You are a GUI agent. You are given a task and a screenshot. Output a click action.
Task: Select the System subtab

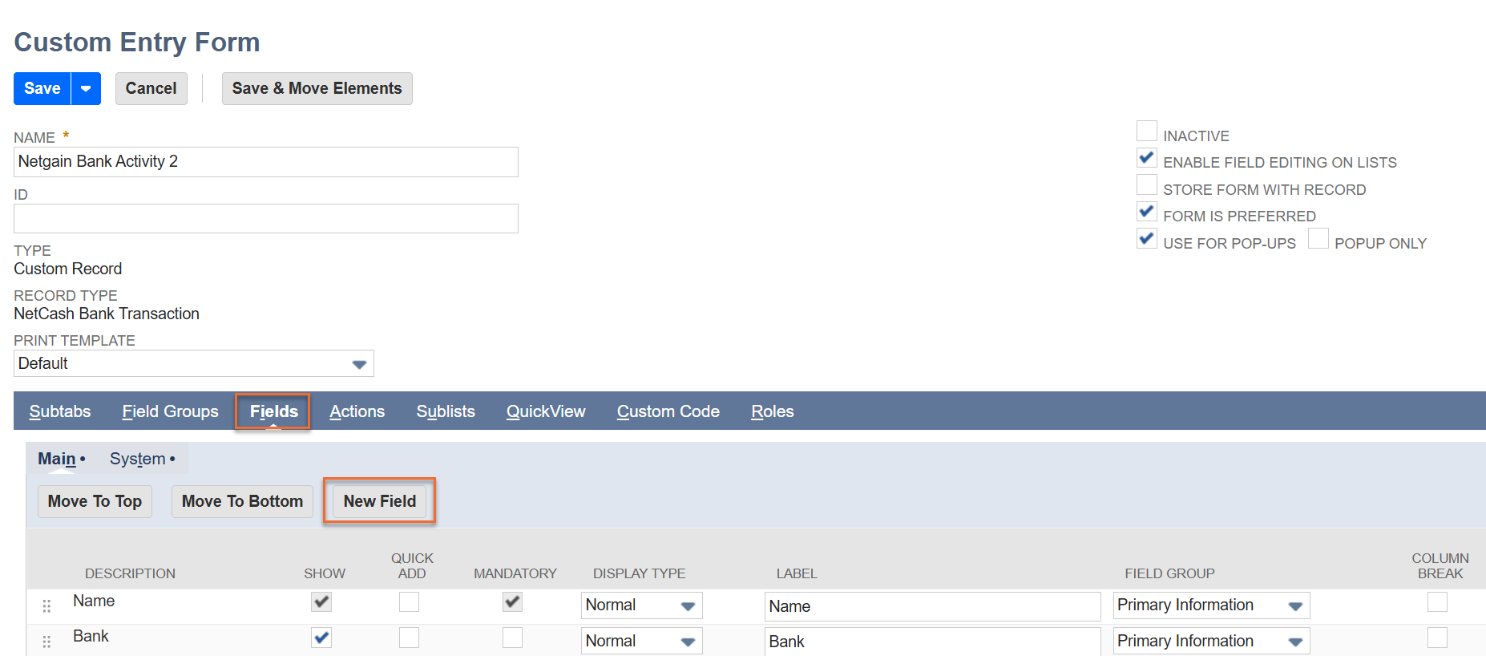tap(138, 459)
